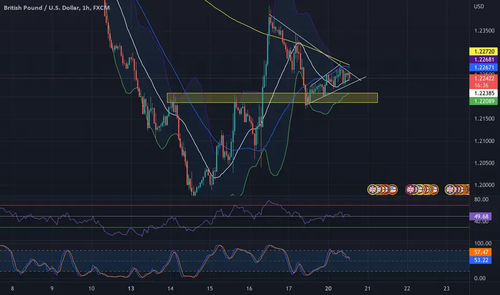This screenshot has width=500, height=295.
Task: Open the US flag event icon for the 21st
Action: (x=393, y=190)
